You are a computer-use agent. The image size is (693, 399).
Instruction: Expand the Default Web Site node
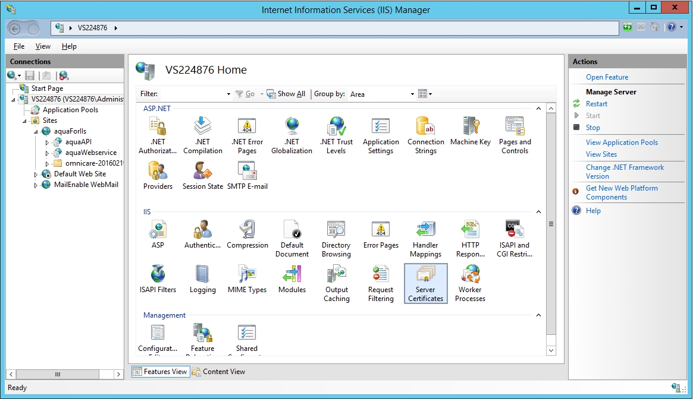point(36,175)
